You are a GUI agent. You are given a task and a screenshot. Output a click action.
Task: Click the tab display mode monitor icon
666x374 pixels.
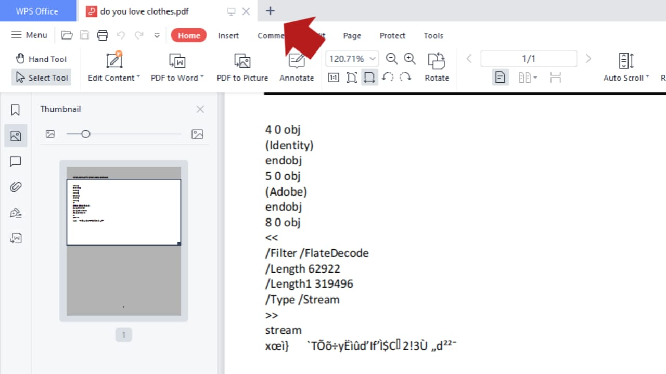(232, 11)
